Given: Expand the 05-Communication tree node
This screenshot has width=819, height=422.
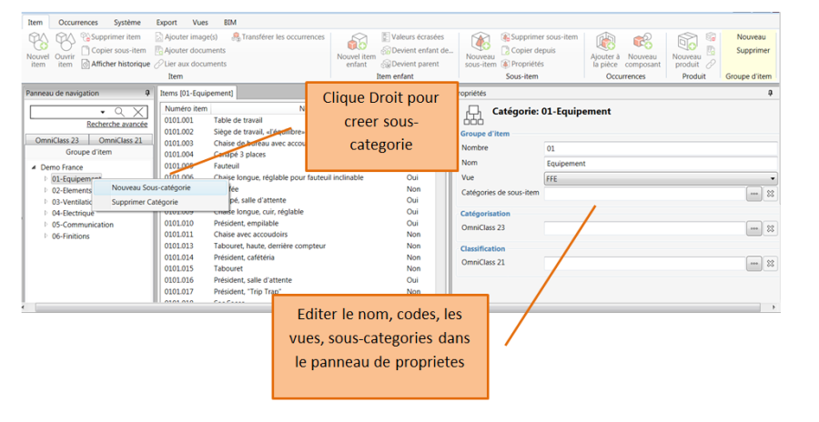Looking at the screenshot, I should [x=45, y=224].
